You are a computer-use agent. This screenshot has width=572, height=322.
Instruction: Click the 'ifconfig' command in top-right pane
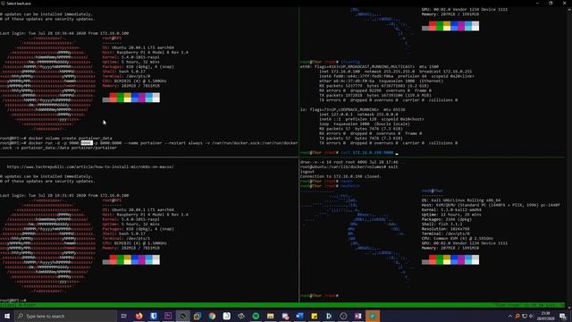pos(350,62)
